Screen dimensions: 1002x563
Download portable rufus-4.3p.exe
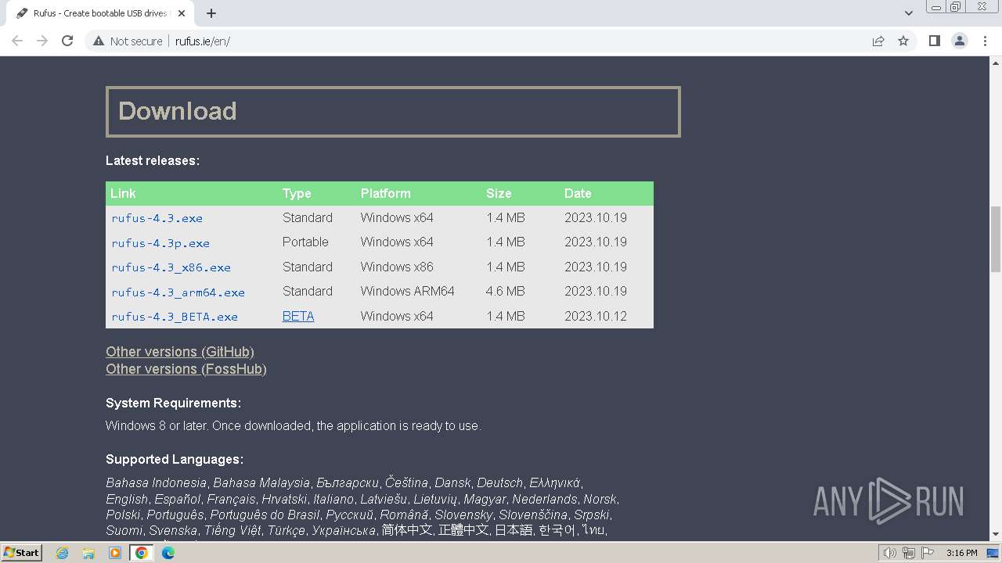point(160,243)
